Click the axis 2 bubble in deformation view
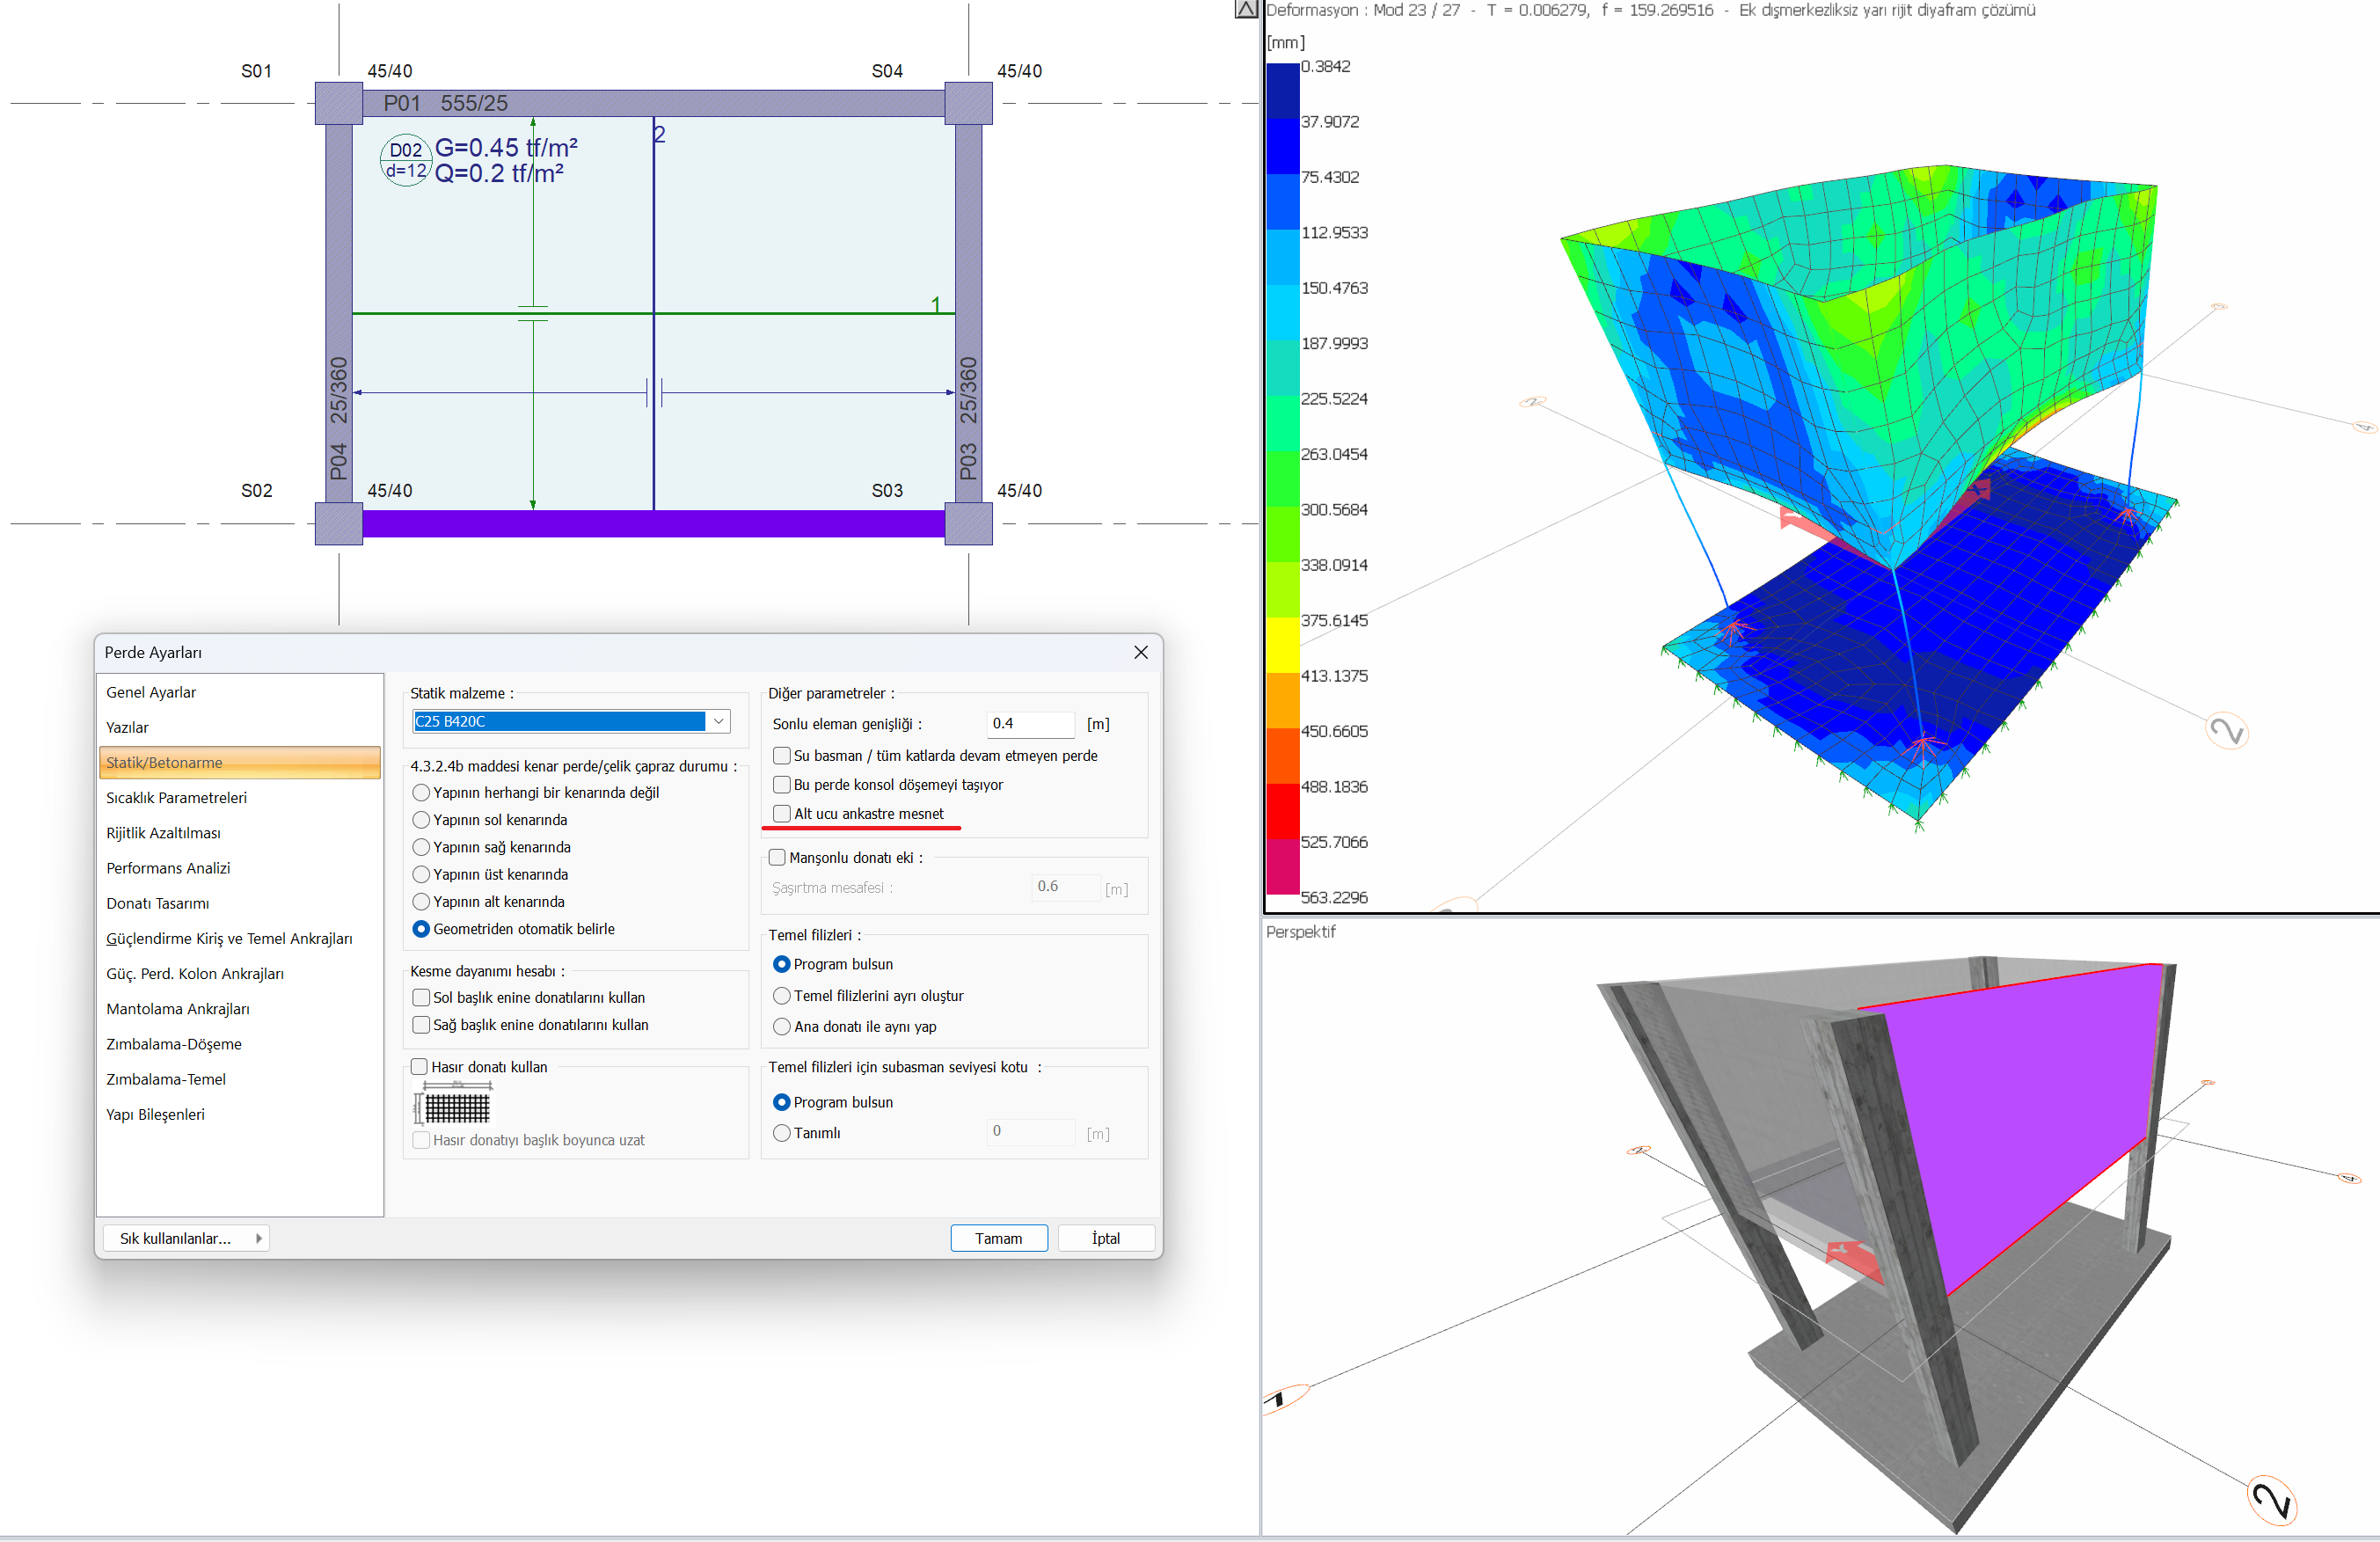This screenshot has height=1542, width=2380. coord(2226,731)
